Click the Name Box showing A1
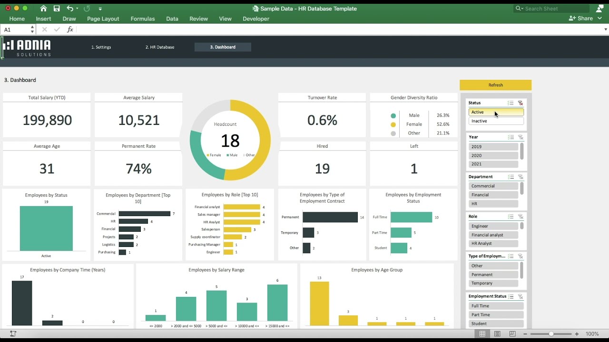The height and width of the screenshot is (342, 609). coord(15,29)
